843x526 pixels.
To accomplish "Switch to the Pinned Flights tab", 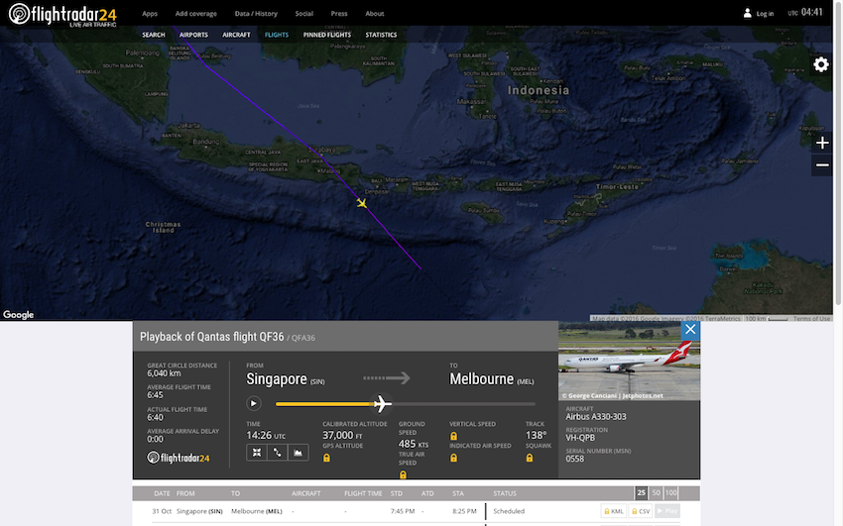I will tap(327, 35).
